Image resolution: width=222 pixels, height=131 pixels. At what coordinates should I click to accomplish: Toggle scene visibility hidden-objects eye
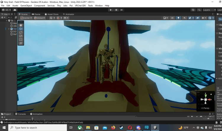(198, 18)
